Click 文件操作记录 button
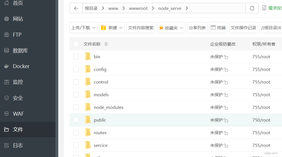282x157 pixels. click(243, 28)
